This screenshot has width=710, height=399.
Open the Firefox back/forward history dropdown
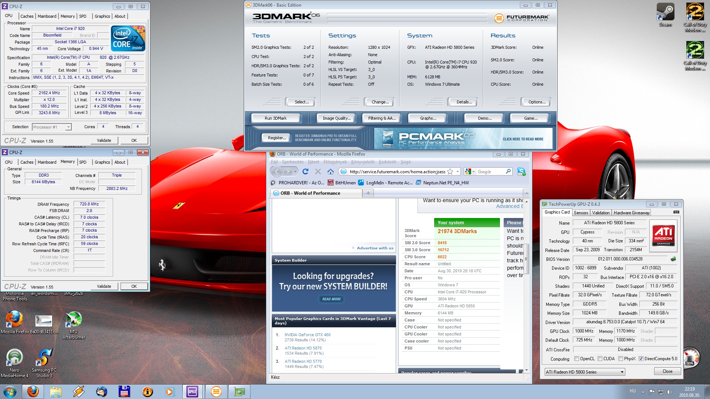295,171
